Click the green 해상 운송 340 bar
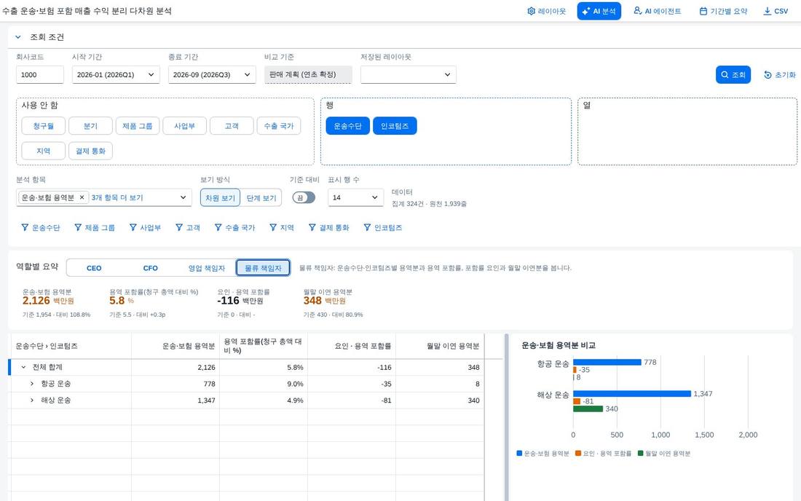This screenshot has width=801, height=501. click(588, 409)
